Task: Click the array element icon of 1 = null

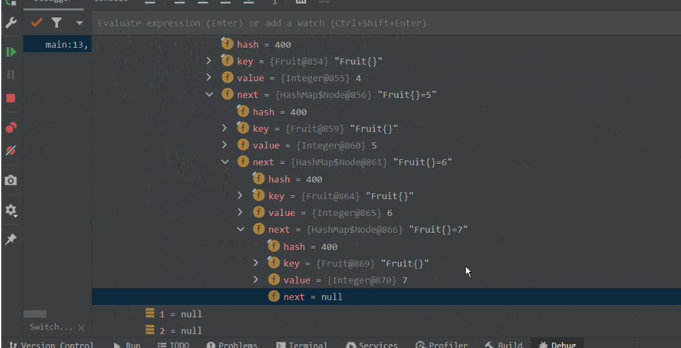Action: click(150, 313)
